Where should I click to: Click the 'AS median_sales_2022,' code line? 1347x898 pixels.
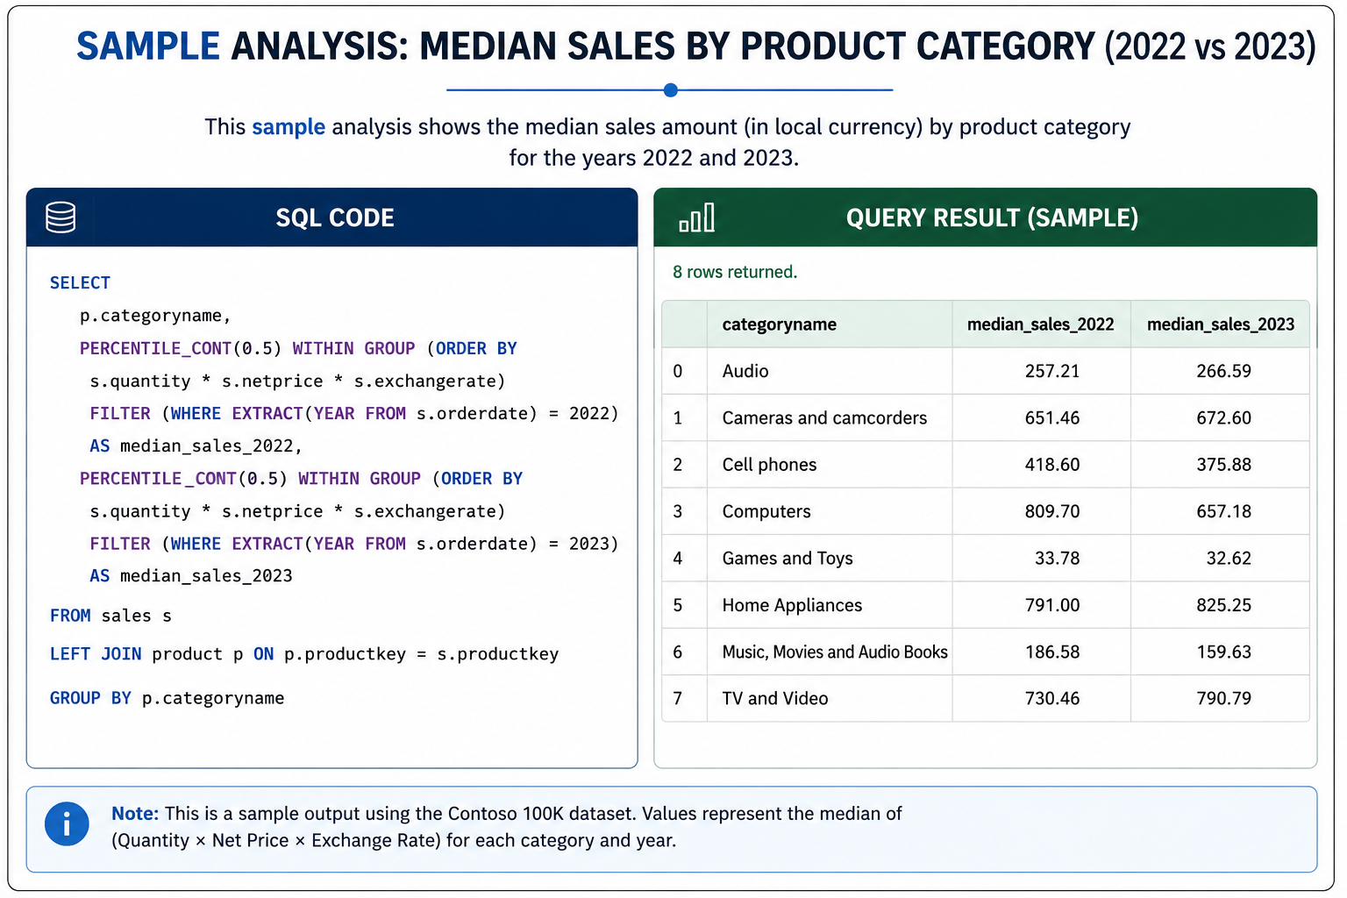click(x=196, y=446)
